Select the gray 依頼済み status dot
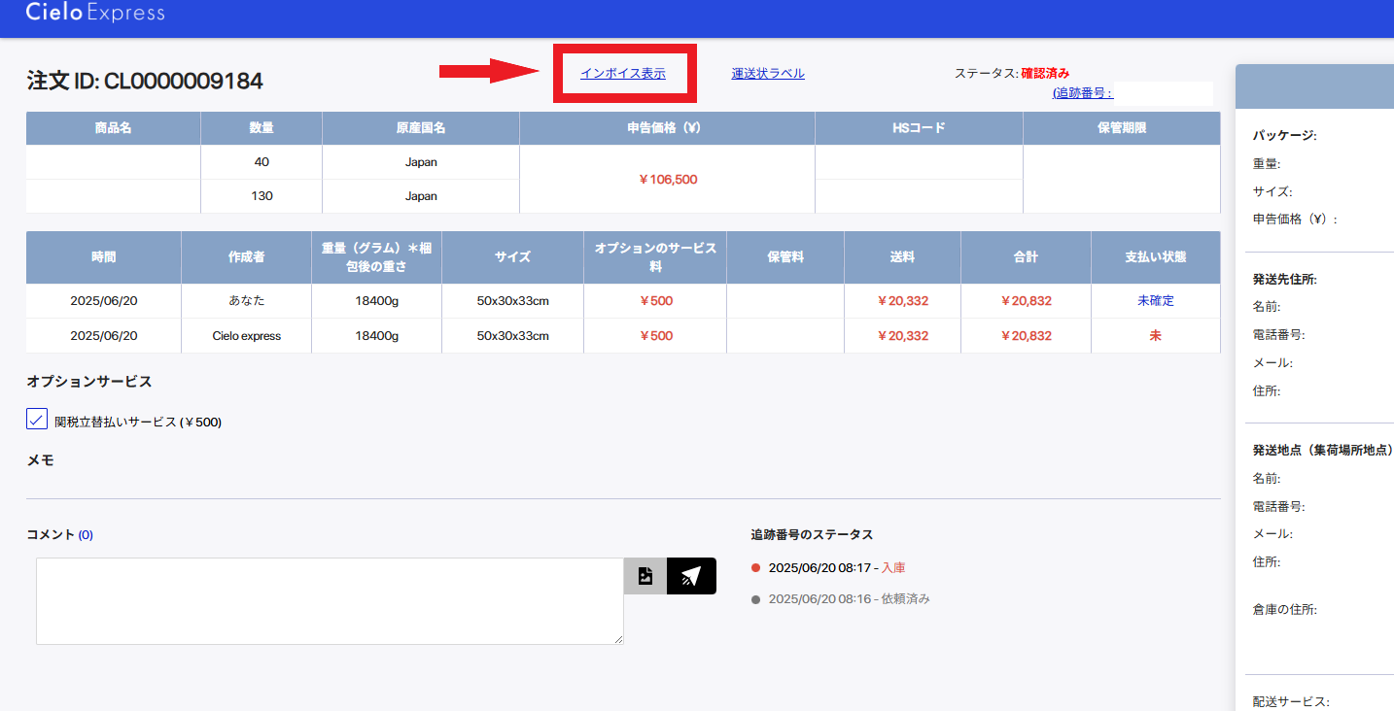The image size is (1394, 711). 756,599
